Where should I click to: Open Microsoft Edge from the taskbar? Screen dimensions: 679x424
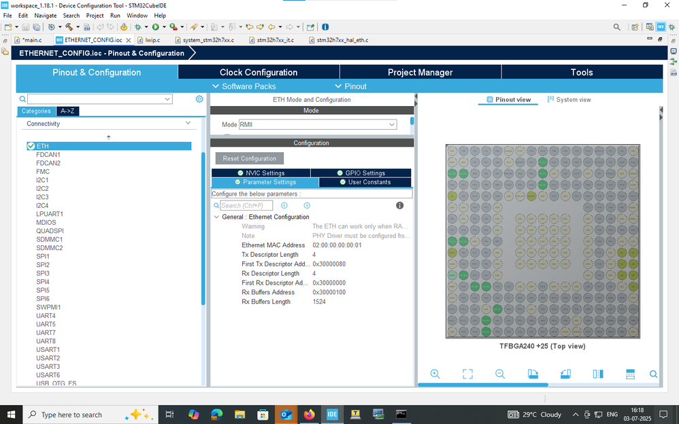216,414
